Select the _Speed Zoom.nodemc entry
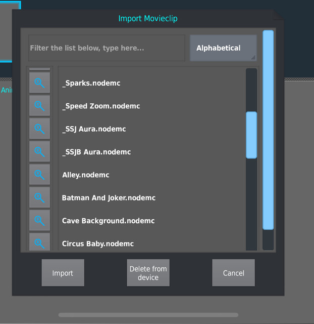The width and height of the screenshot is (314, 324). pos(152,106)
